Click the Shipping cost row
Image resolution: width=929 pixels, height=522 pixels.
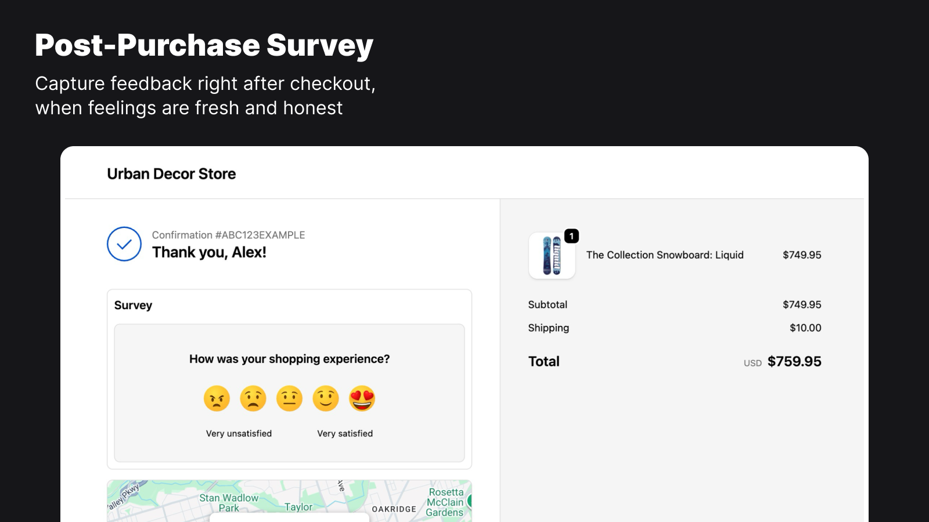click(x=548, y=328)
